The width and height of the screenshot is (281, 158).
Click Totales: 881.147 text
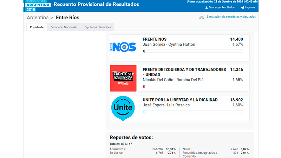[x=121, y=144]
